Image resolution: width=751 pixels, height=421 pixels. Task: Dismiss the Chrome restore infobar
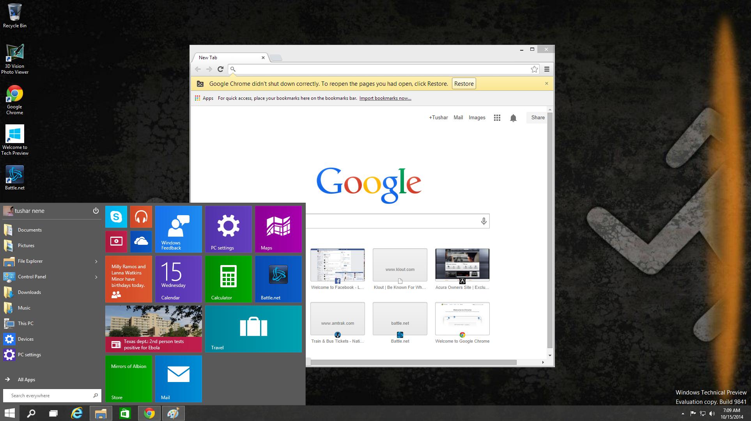coord(547,83)
